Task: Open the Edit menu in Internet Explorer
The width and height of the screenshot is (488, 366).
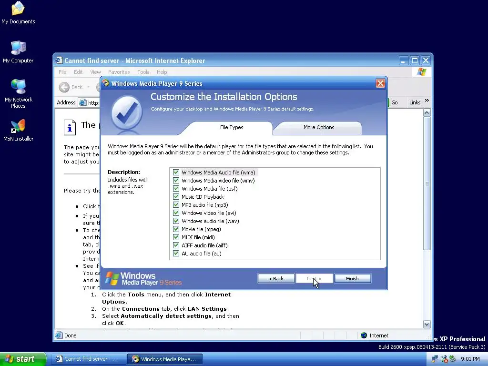Action: click(x=78, y=72)
